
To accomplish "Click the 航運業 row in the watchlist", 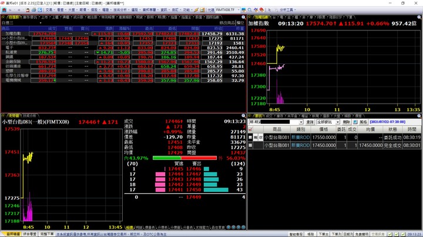I will point(123,53).
